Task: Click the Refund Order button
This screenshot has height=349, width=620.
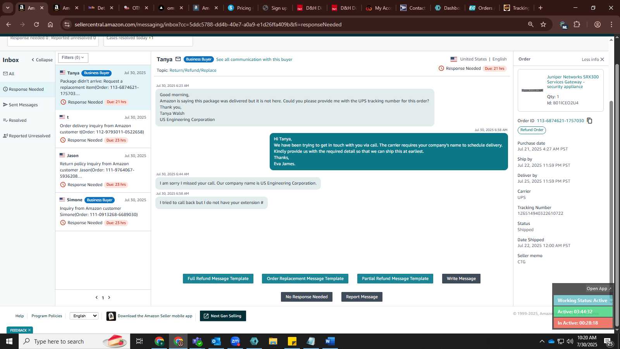Action: (532, 130)
